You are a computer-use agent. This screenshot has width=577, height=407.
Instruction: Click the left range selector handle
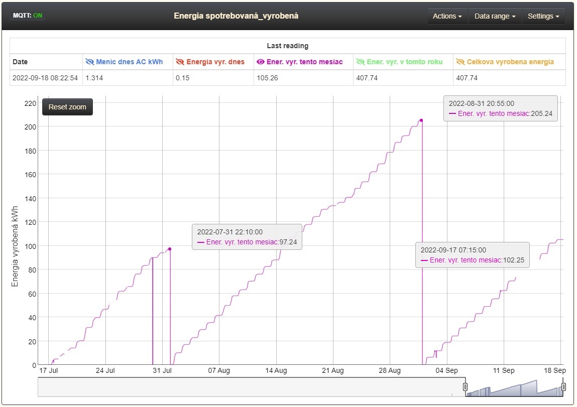coord(465,387)
